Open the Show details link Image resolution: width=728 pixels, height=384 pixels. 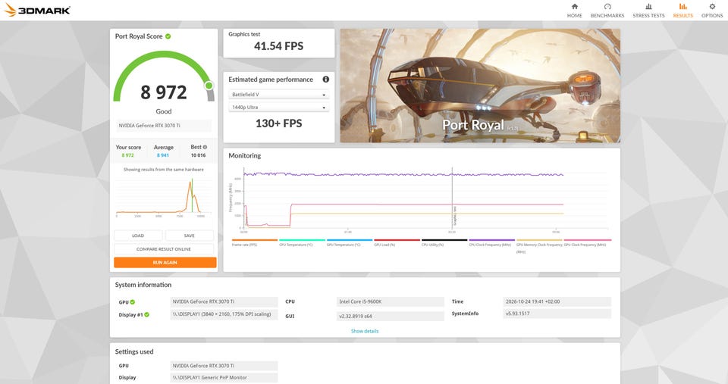click(365, 331)
